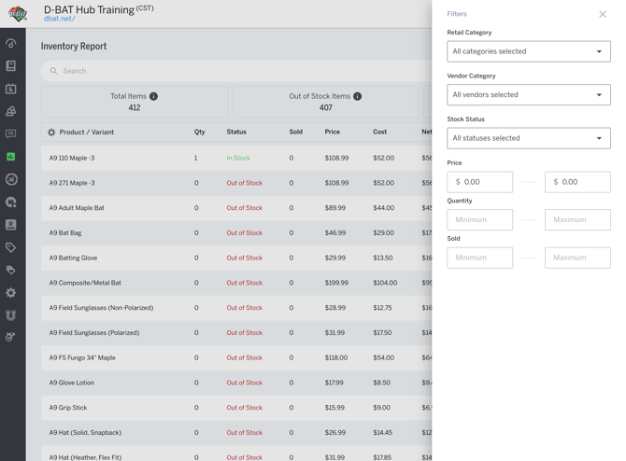Screen dimensions: 626x461
Task: Click the calendar icon in left sidebar
Action: tap(11, 89)
